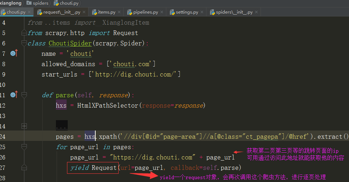The image size is (349, 182).
Task: Click the xianglong project breadcrumb
Action: pyautogui.click(x=10, y=3)
